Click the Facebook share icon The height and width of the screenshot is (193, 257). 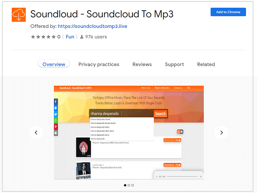coord(56,102)
